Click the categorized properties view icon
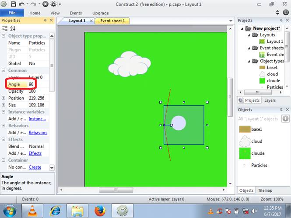This screenshot has width=291, height=218. (x=5, y=28)
